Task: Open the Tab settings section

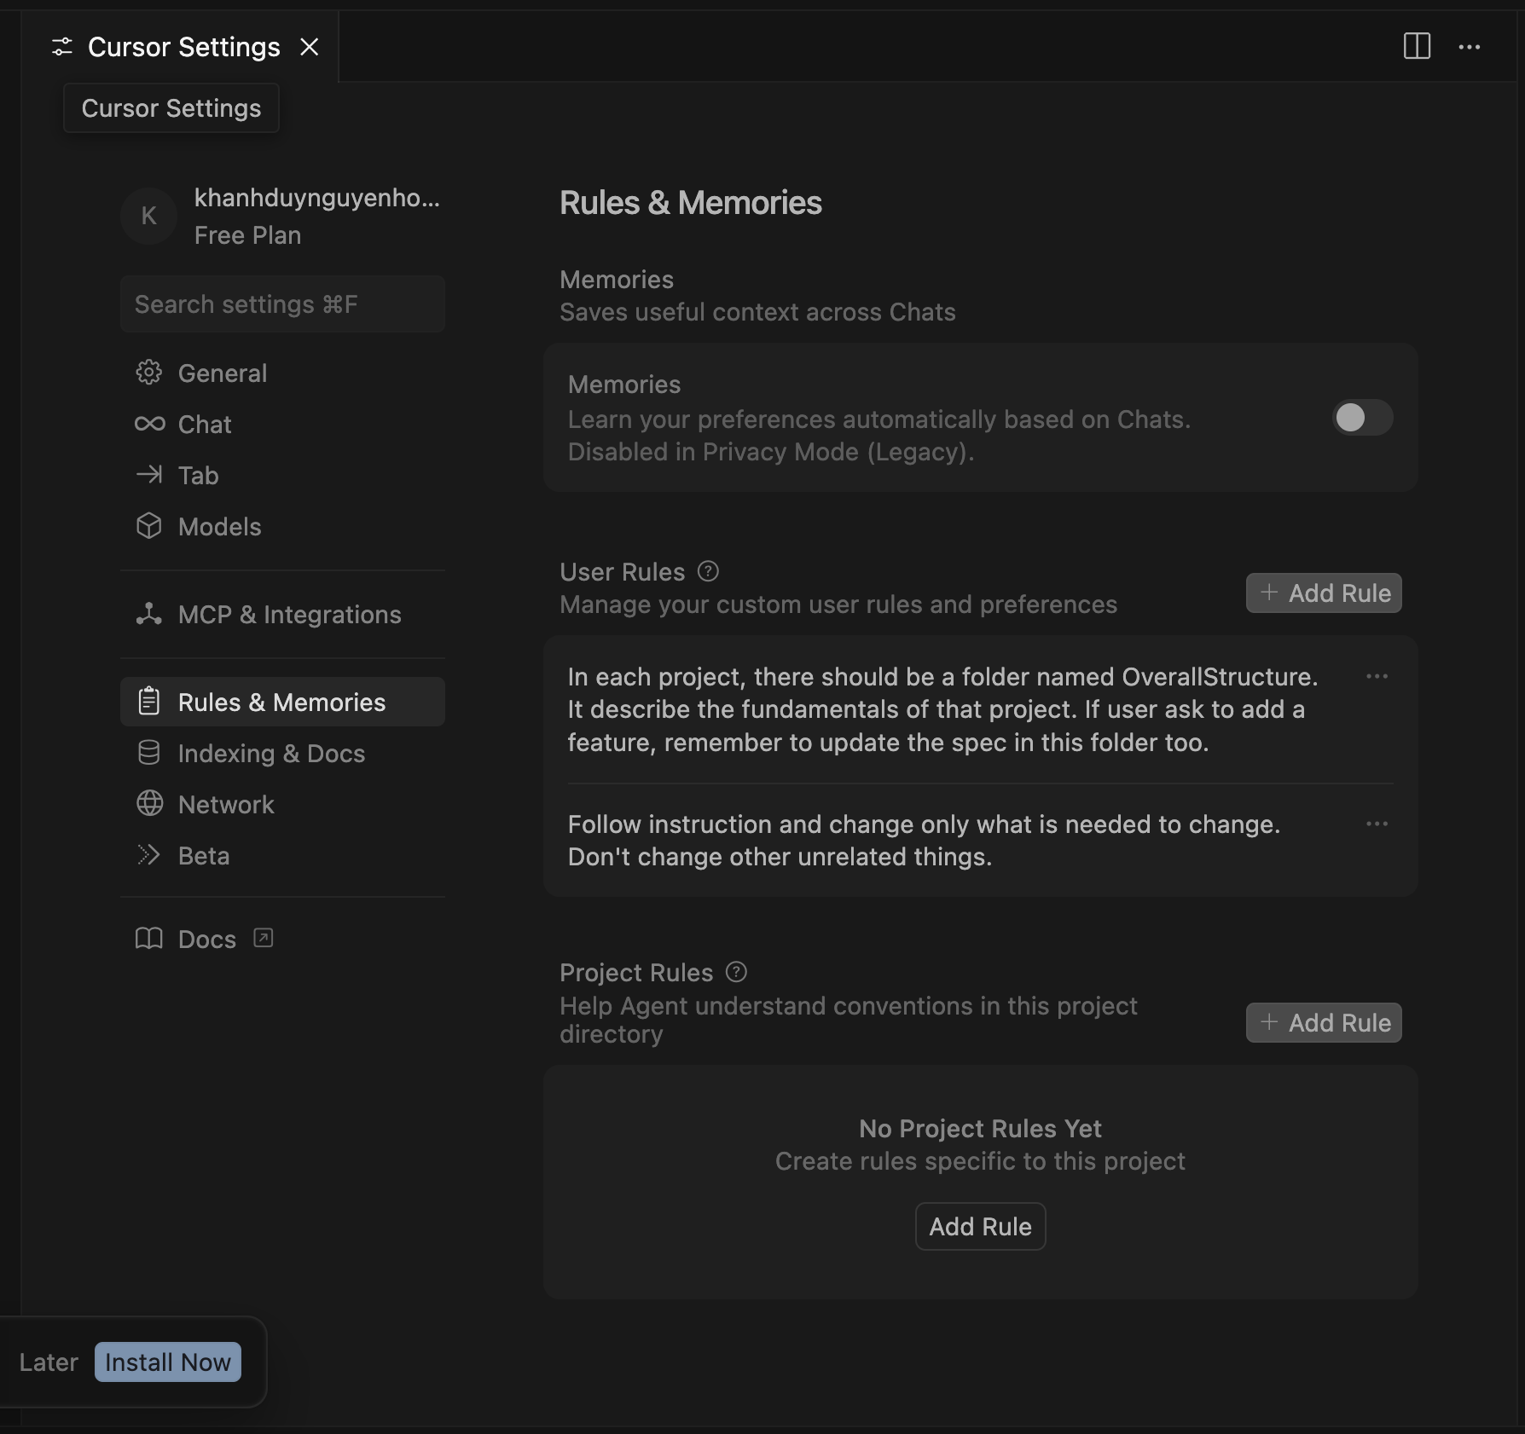Action: click(x=196, y=475)
